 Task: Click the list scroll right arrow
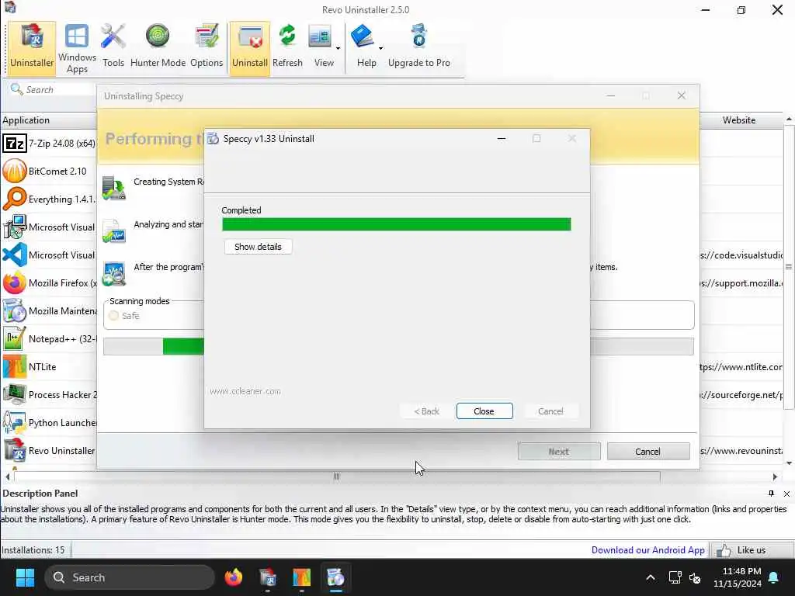tap(775, 476)
